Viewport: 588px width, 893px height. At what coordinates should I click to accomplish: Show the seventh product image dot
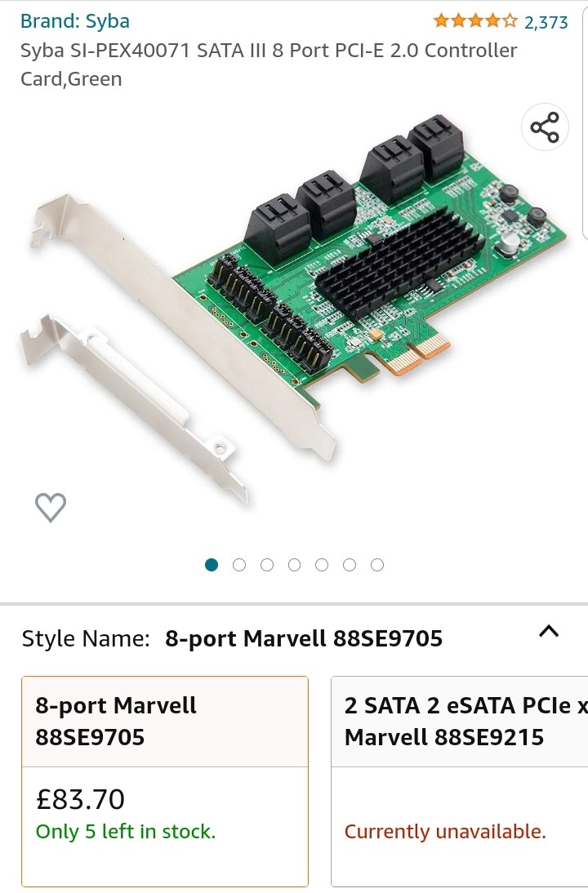click(x=377, y=565)
